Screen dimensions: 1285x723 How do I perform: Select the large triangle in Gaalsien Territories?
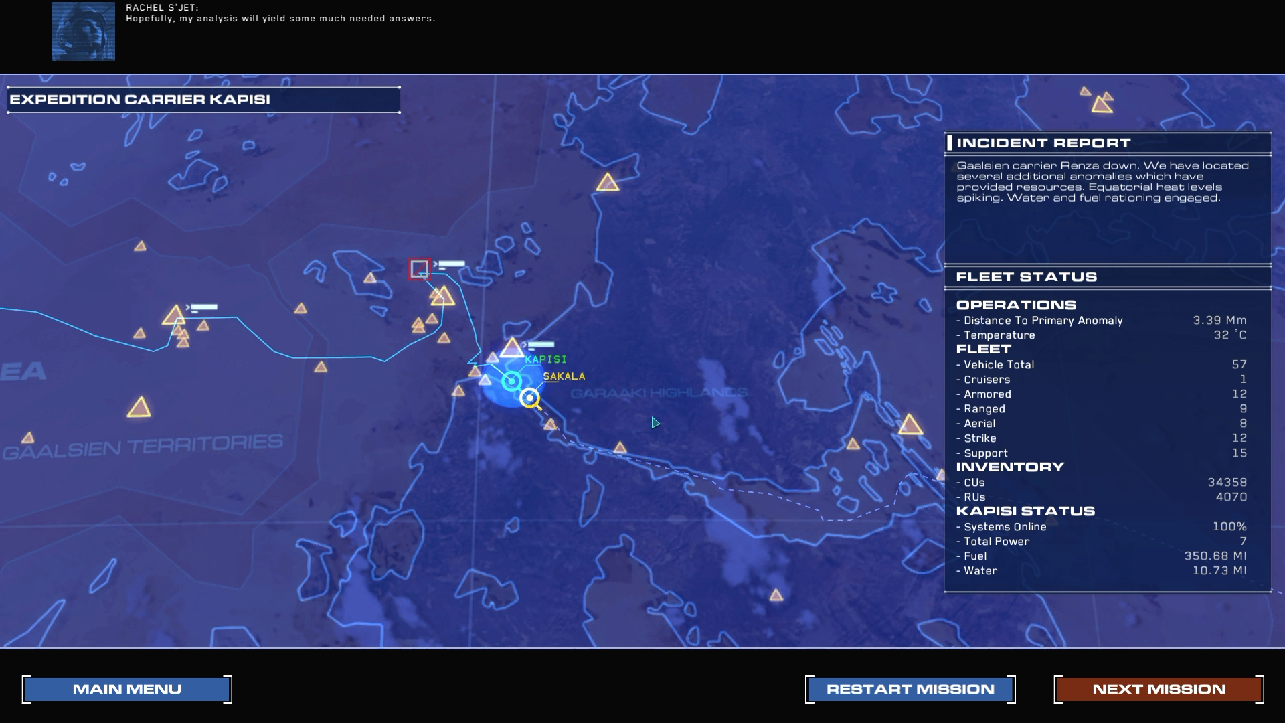pyautogui.click(x=139, y=408)
